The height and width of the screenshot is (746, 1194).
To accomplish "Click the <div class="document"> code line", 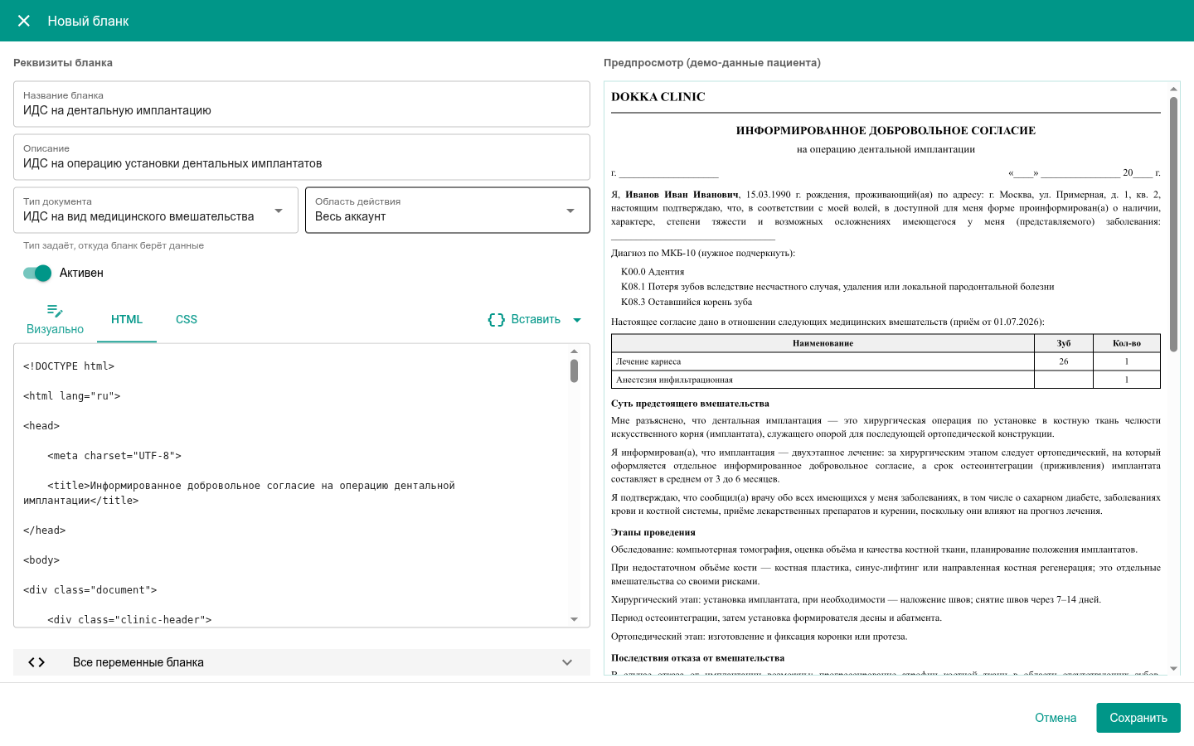I will (90, 590).
